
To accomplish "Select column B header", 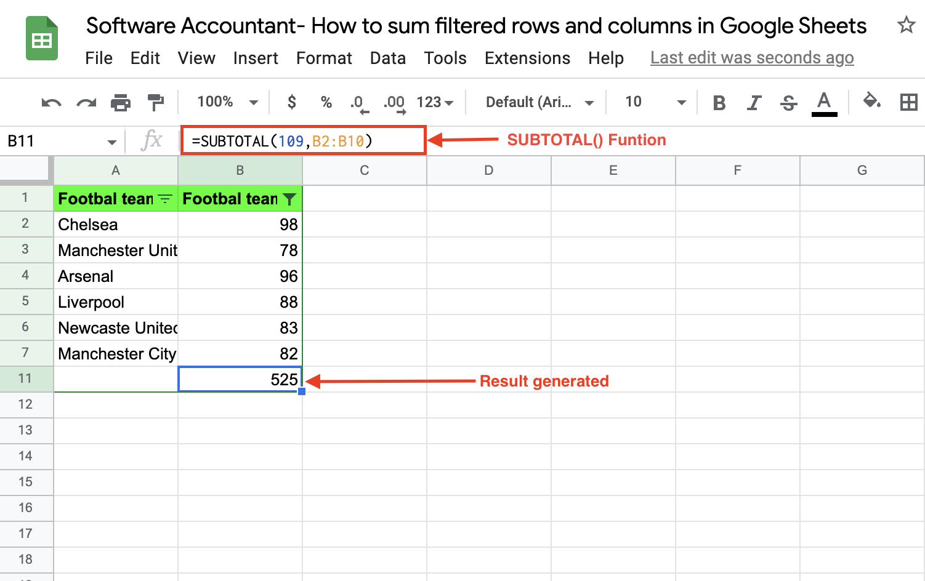I will click(240, 170).
